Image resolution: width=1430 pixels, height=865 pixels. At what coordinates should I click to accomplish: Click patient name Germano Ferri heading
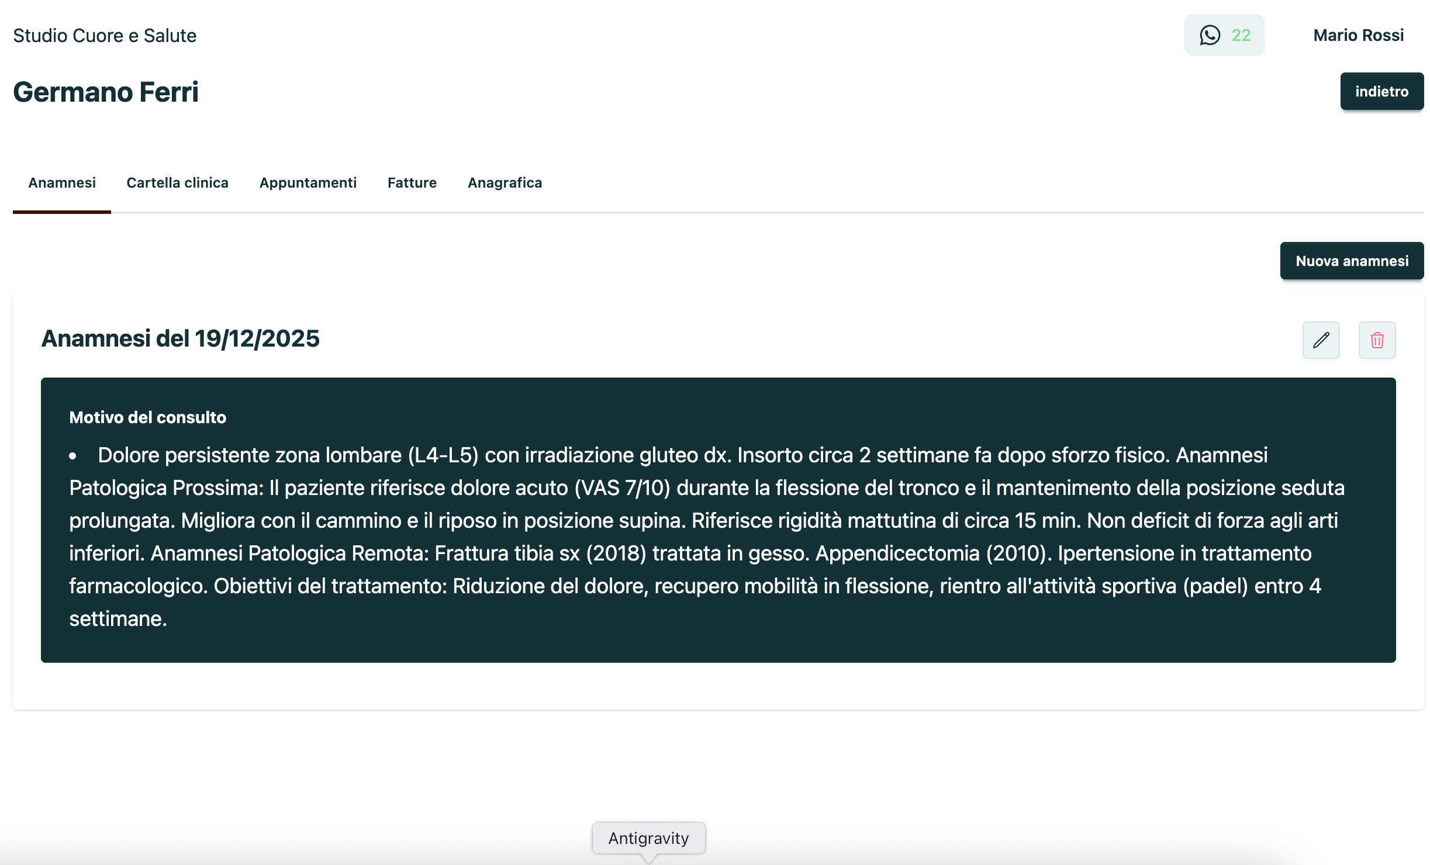click(x=106, y=92)
